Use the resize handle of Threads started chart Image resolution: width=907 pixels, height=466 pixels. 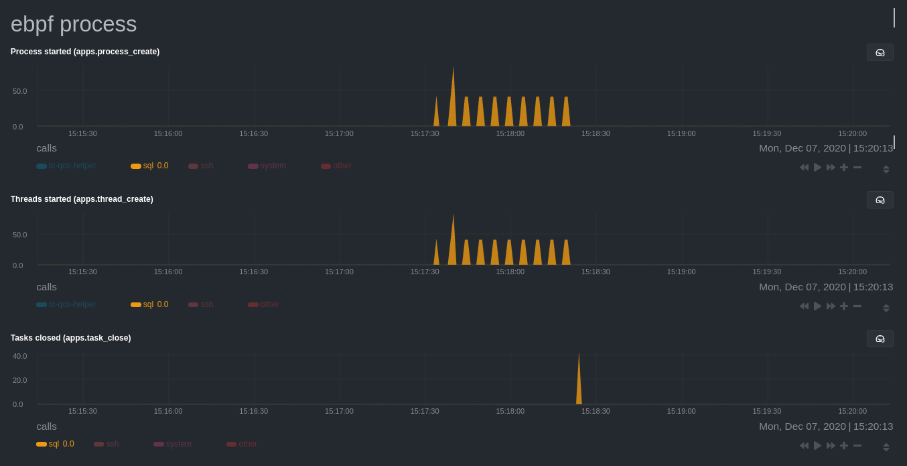(x=886, y=308)
